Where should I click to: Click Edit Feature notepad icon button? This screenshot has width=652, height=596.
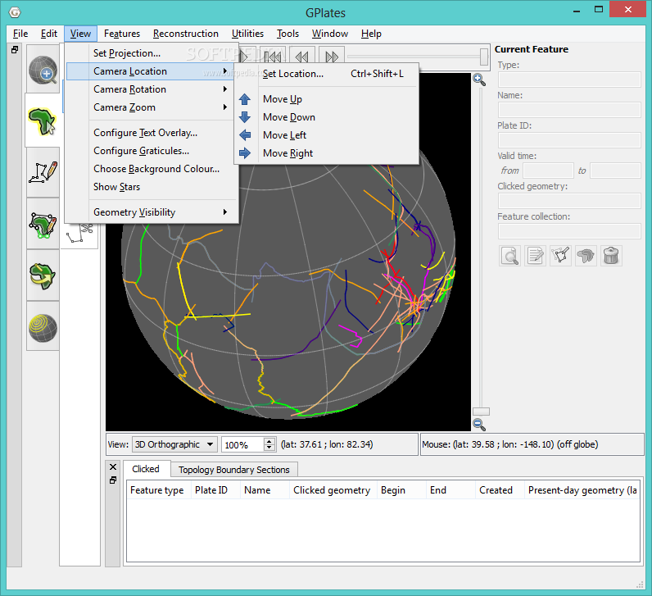[x=535, y=256]
